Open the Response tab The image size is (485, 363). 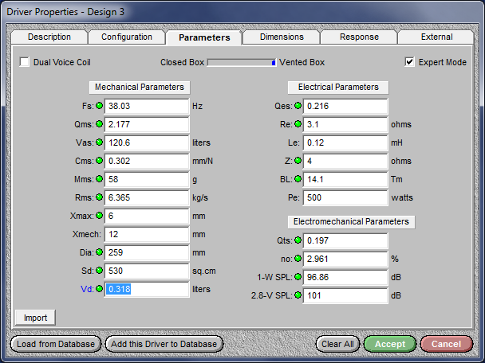359,37
